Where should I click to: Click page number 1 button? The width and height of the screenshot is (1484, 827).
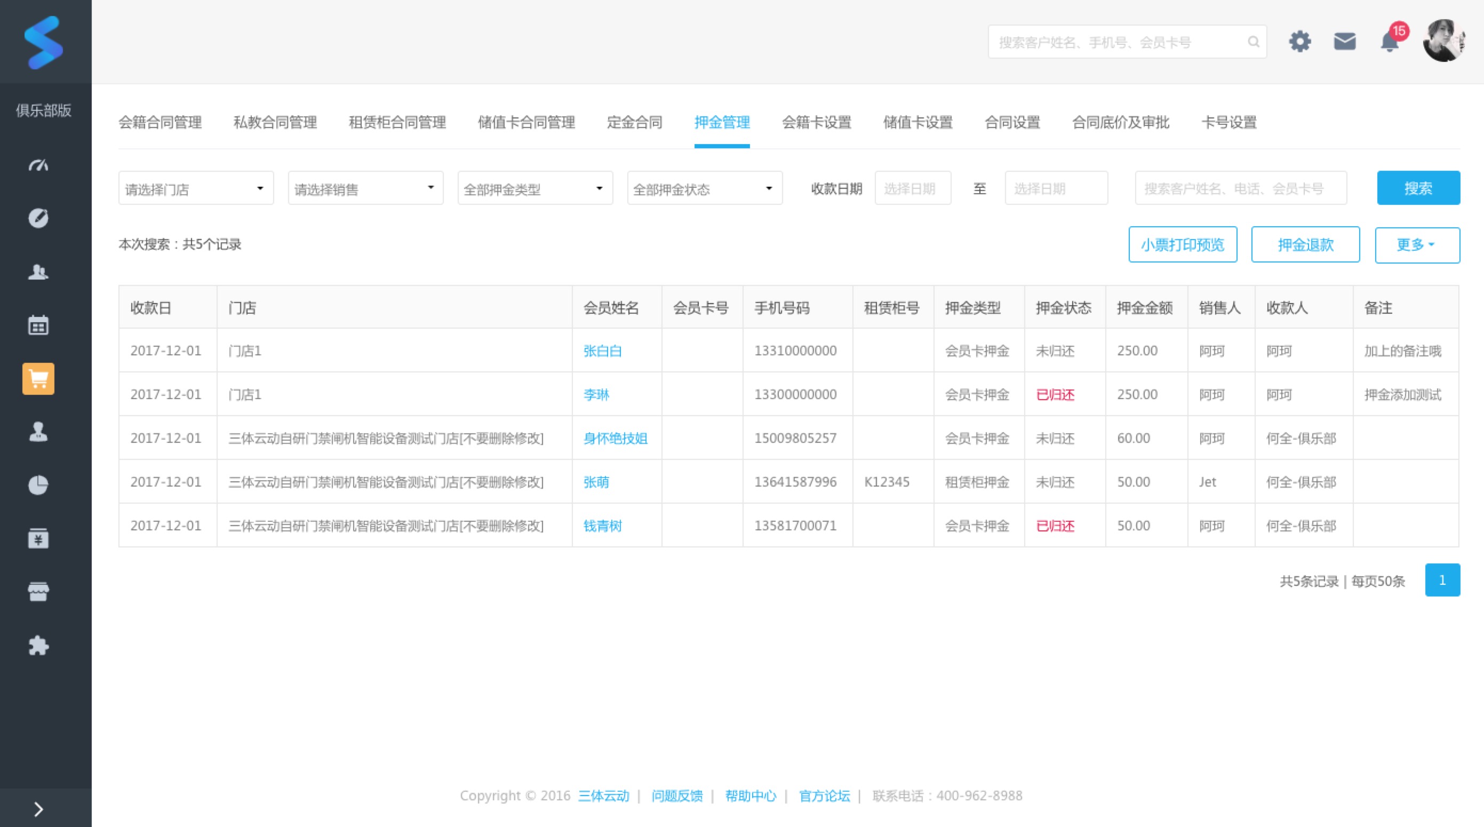click(x=1442, y=580)
